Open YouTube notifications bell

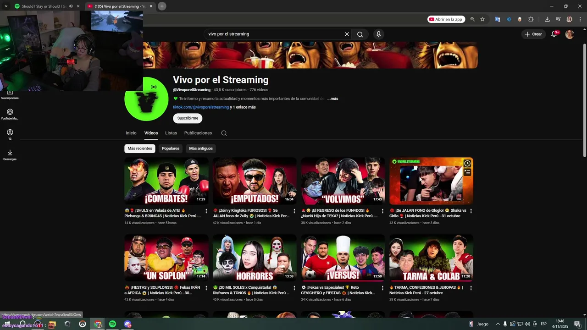[x=554, y=34]
